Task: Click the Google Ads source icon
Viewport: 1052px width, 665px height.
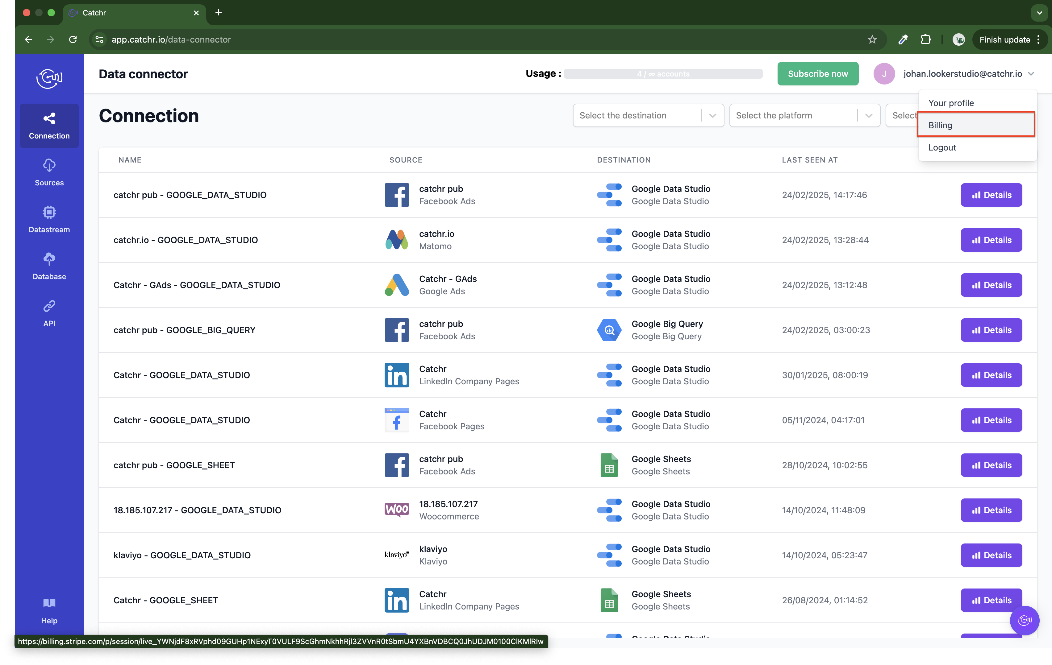Action: 397,285
